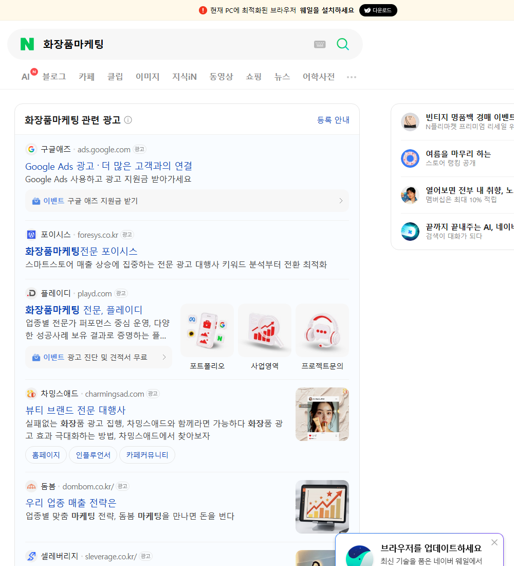Click the 포이시스 site favicon
The width and height of the screenshot is (514, 566).
[x=31, y=235]
